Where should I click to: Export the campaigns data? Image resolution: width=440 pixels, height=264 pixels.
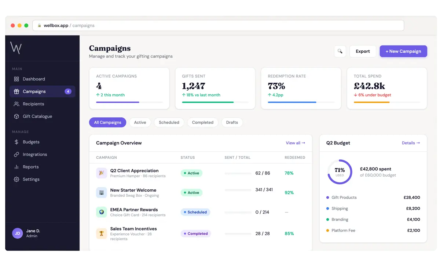click(x=363, y=51)
